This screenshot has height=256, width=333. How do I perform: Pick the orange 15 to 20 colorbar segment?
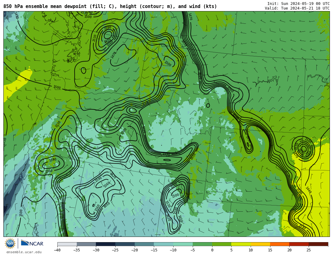click(279, 244)
